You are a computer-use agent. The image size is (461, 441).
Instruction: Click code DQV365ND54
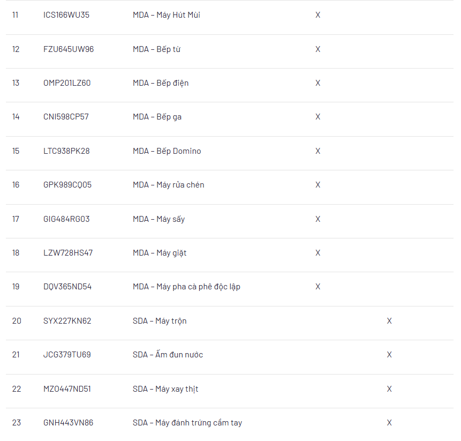pyautogui.click(x=67, y=287)
